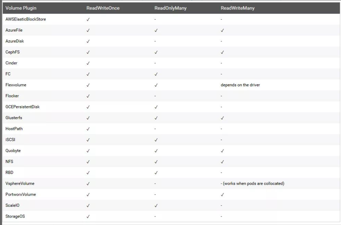Click the ReadOnlyMany column header
This screenshot has height=225, width=341.
pyautogui.click(x=170, y=8)
